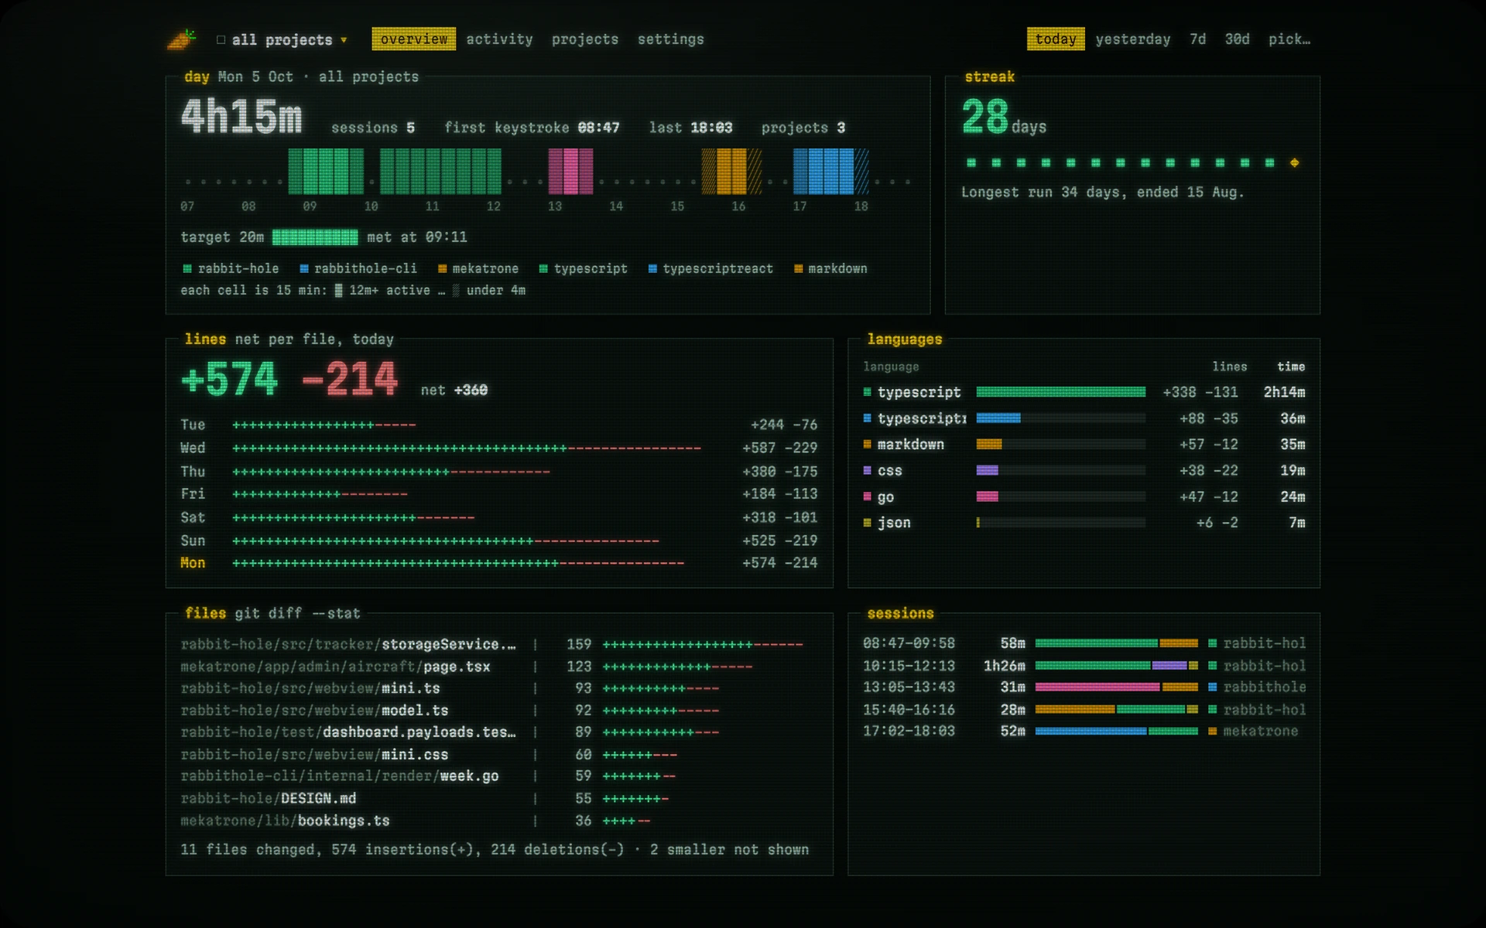Click the mekatrone orange legend swatch

pos(443,268)
